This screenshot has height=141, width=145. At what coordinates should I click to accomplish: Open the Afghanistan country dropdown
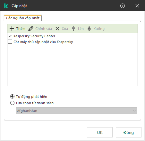[x=76, y=111]
